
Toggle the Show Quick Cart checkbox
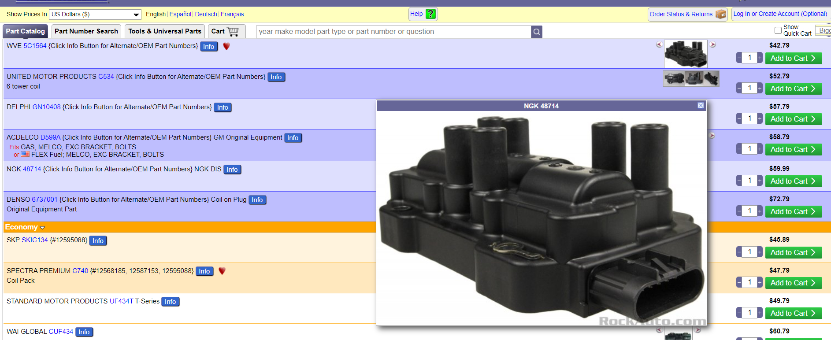778,30
